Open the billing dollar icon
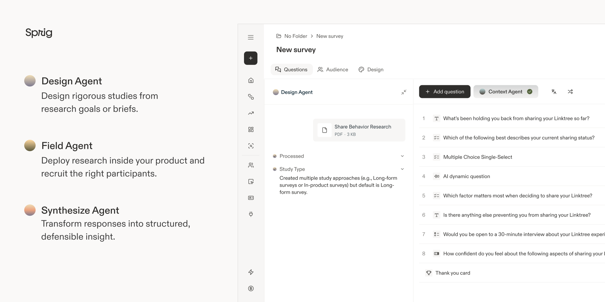The image size is (605, 302). point(251,288)
